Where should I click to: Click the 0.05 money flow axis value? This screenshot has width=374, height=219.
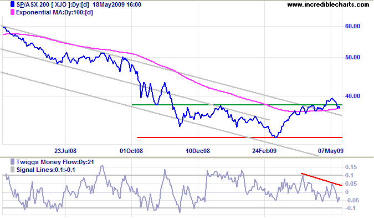(351, 184)
